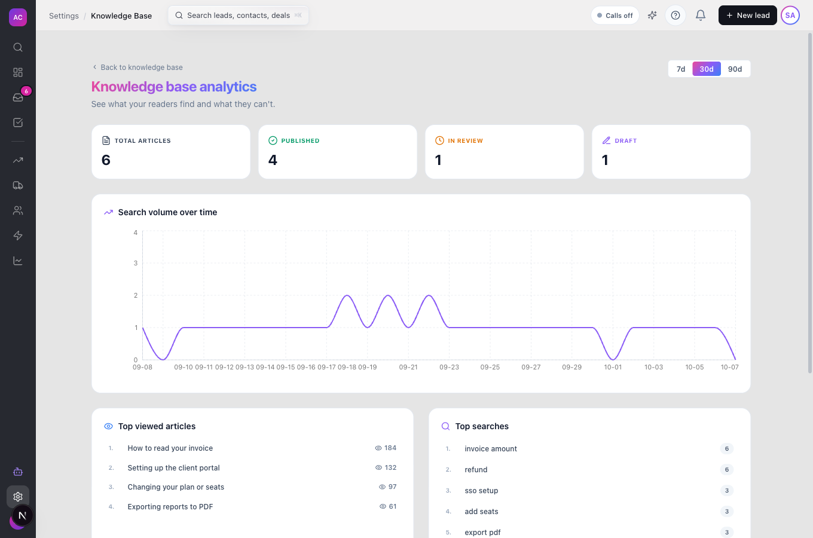813x538 pixels.
Task: Open the trending arrow icon in sidebar
Action: tap(18, 160)
